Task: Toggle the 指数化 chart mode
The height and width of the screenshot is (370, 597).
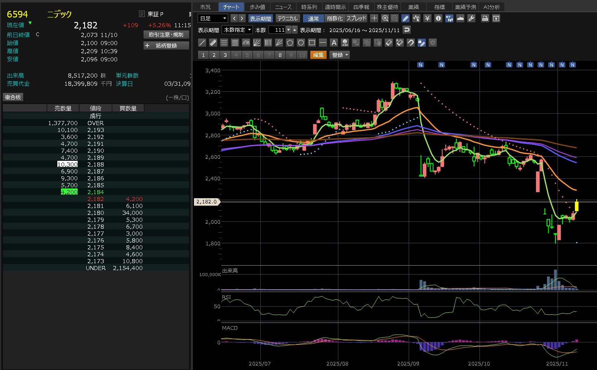Action: (x=335, y=18)
